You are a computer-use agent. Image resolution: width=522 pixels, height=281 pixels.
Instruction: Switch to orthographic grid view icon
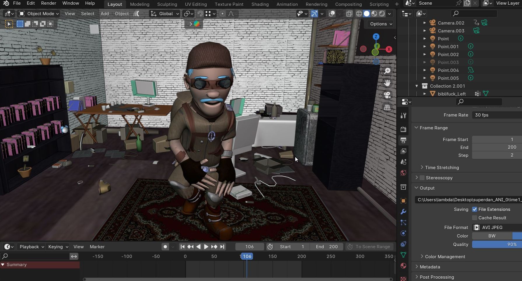[387, 107]
